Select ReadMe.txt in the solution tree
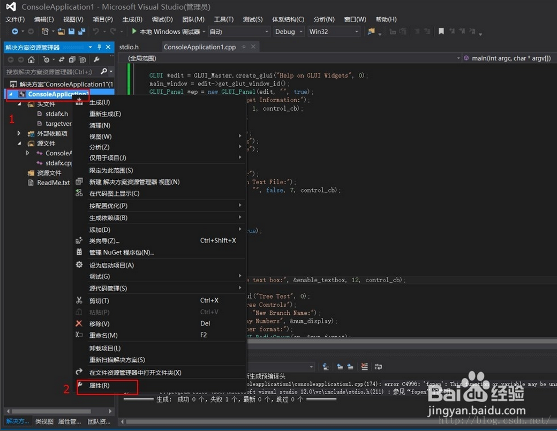 pos(53,183)
